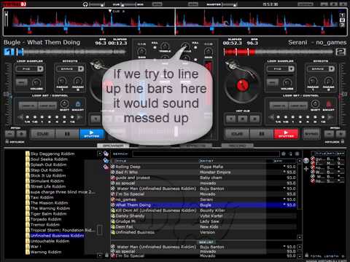350x262 pixels.
Task: Sort tracks by Title column header
Action: [x=121, y=161]
